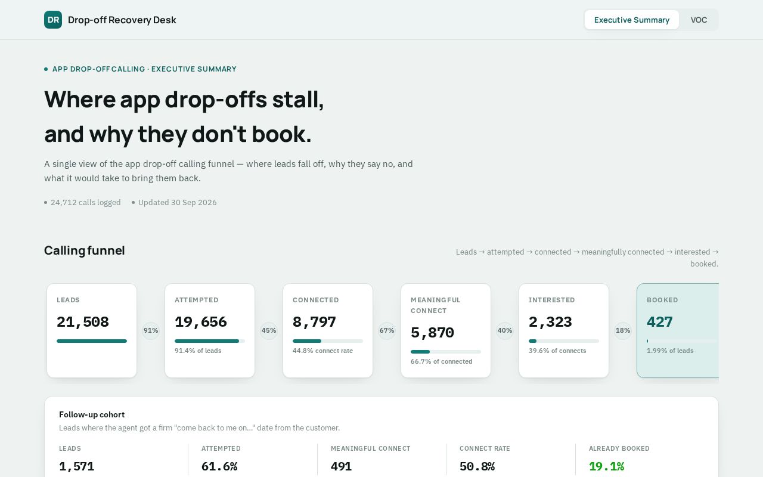Viewport: 763px width, 477px height.
Task: Open the VOC tab
Action: pyautogui.click(x=699, y=20)
